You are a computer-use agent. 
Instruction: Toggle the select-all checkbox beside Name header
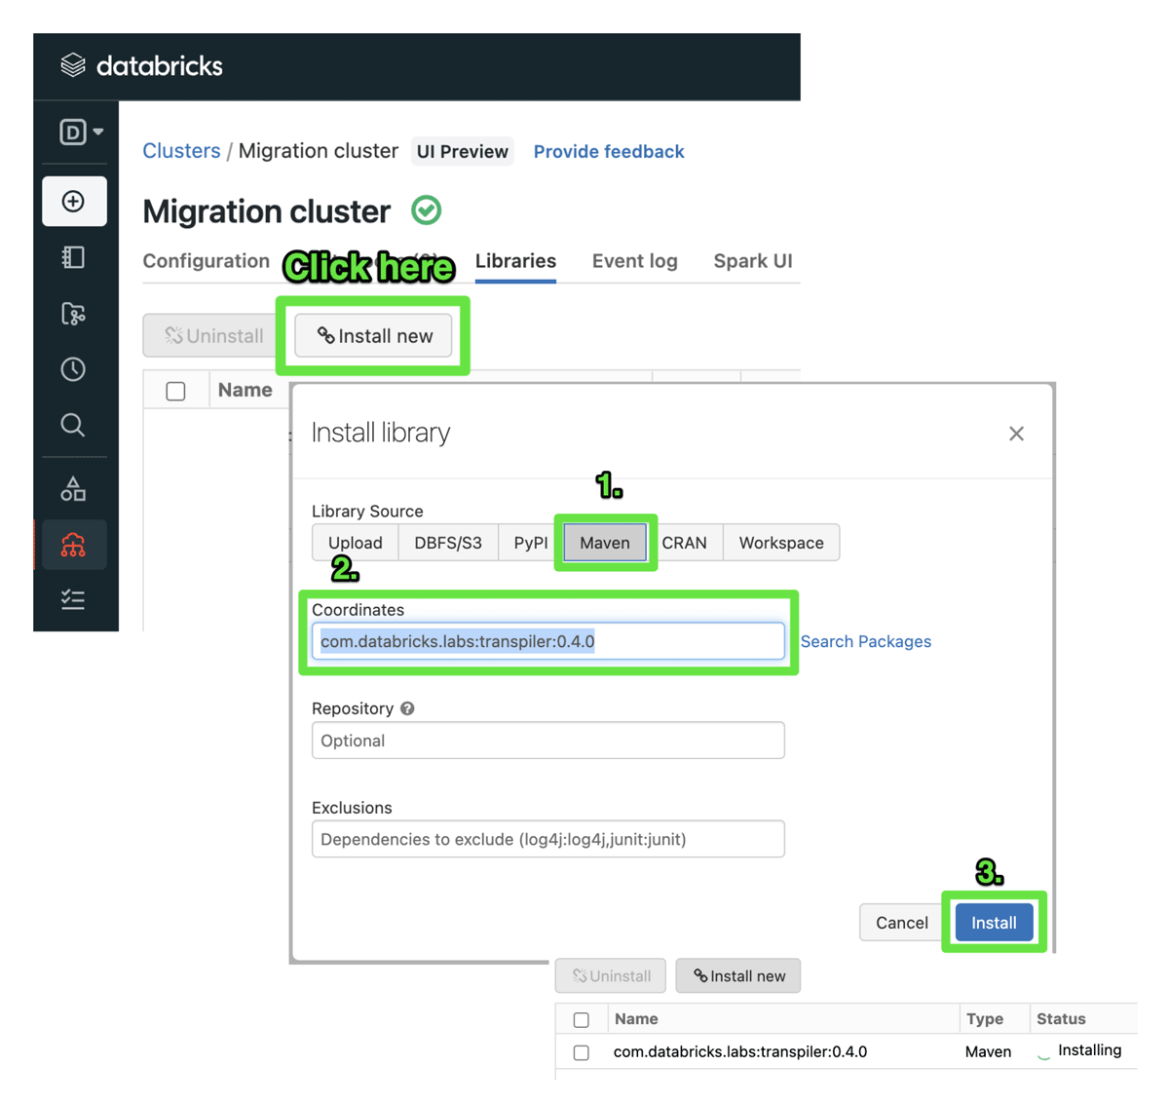click(x=175, y=391)
